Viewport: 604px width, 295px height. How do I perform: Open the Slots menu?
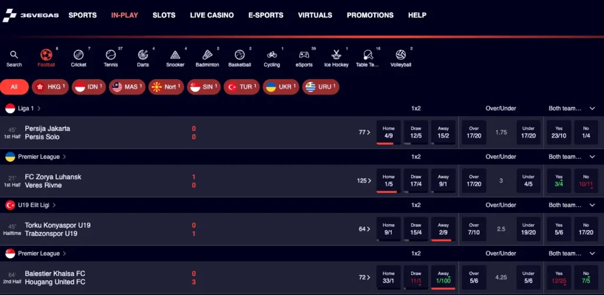pyautogui.click(x=164, y=15)
